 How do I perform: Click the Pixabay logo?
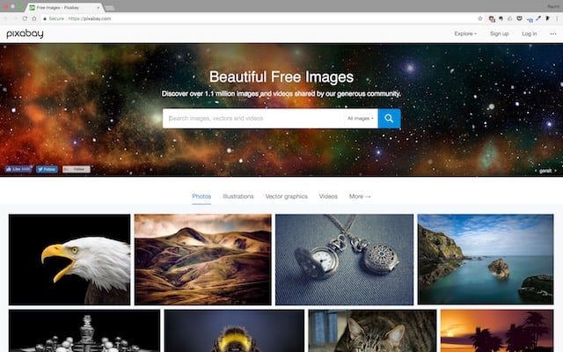point(25,33)
